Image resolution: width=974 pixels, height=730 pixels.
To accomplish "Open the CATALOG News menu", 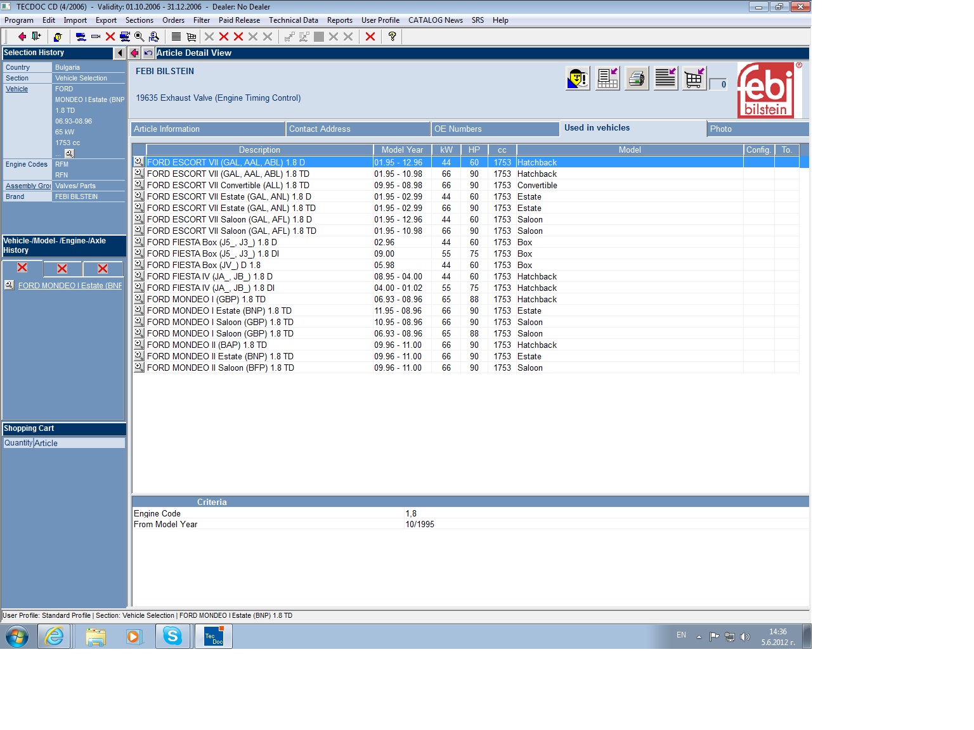I will tap(436, 20).
